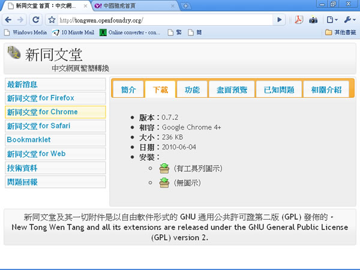Screen dimensions: 360x270
Task: Open the page menu dropdown
Action: coord(332,20)
